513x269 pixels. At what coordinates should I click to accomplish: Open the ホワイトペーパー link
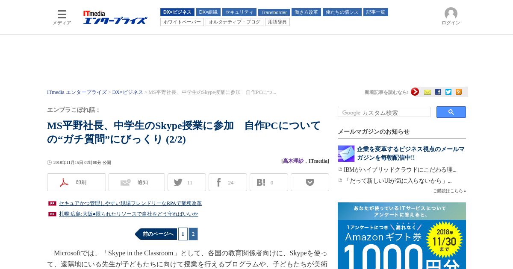(x=182, y=22)
